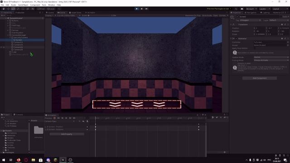Open the Gizmos dropdown in Game view

coord(223,15)
